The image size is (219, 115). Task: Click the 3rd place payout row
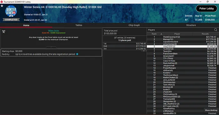point(125,49)
